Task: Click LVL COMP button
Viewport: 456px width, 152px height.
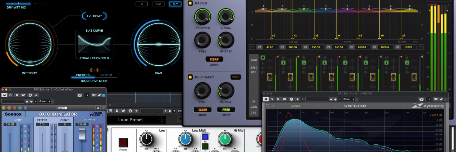Action: tap(94, 16)
